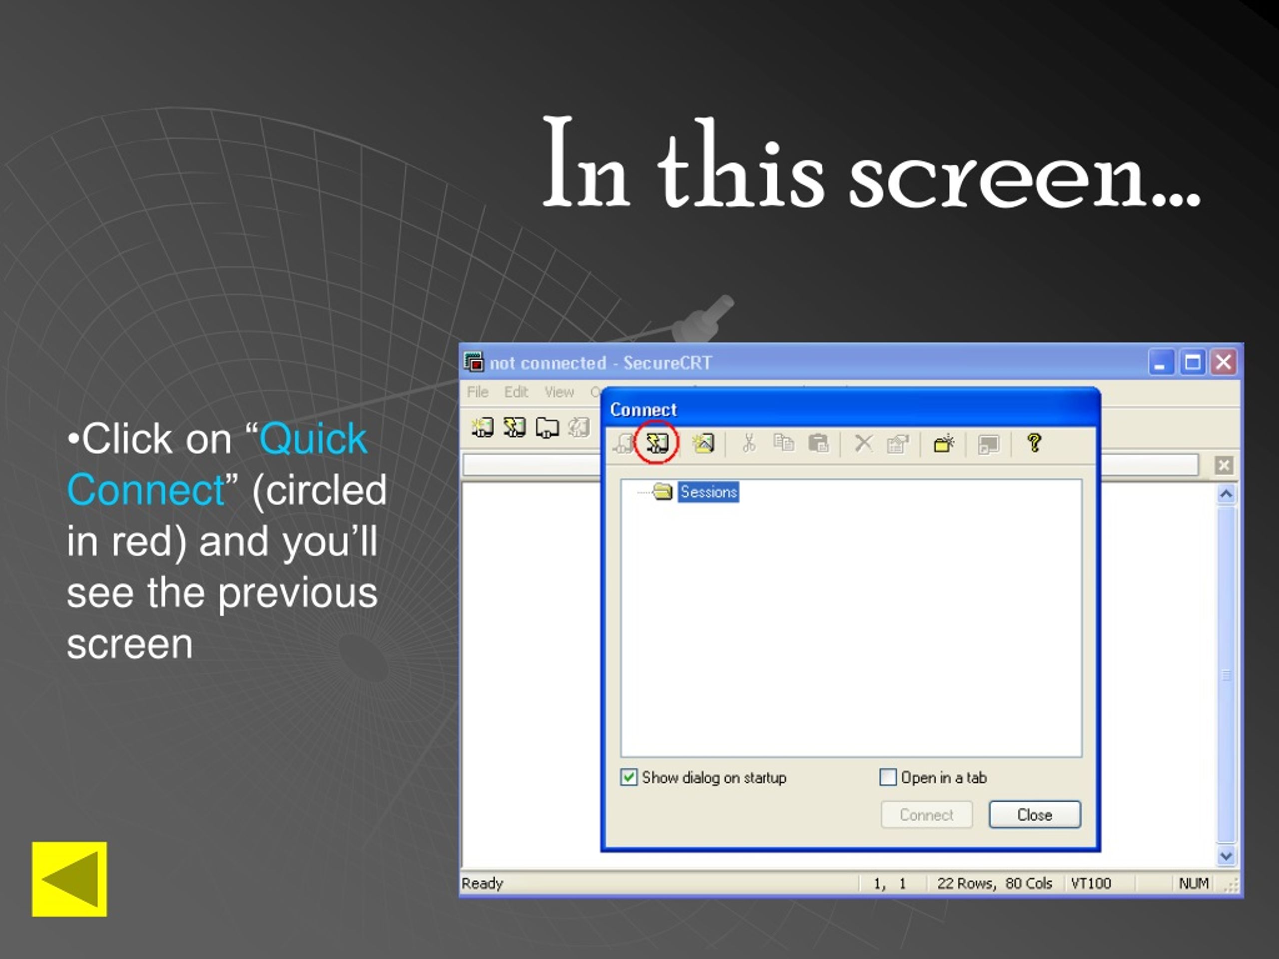The image size is (1279, 959).
Task: Click the scrollbar up arrow
Action: pyautogui.click(x=1226, y=494)
